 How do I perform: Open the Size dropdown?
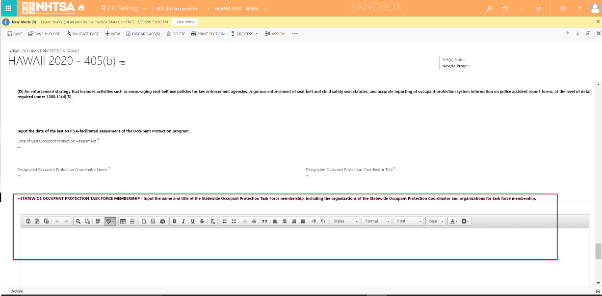436,222
